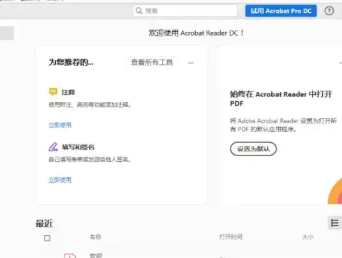
Task: Focus the 搜索 search field
Action: tap(185, 11)
